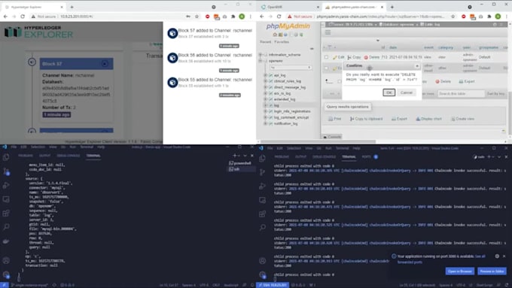Open Block 57 added notification
The image size is (512, 288).
(209, 33)
